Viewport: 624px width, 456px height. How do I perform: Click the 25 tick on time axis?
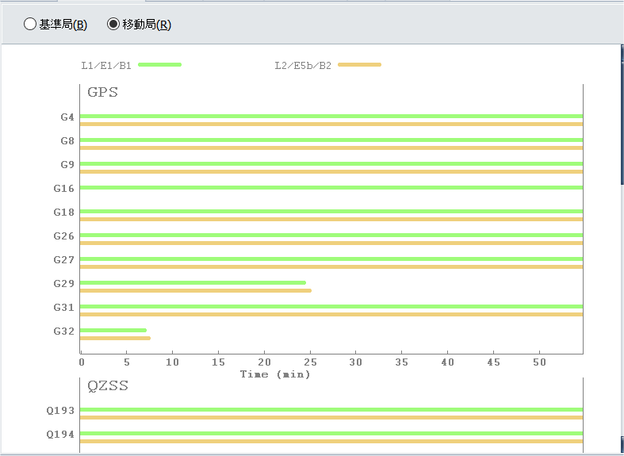(x=310, y=362)
